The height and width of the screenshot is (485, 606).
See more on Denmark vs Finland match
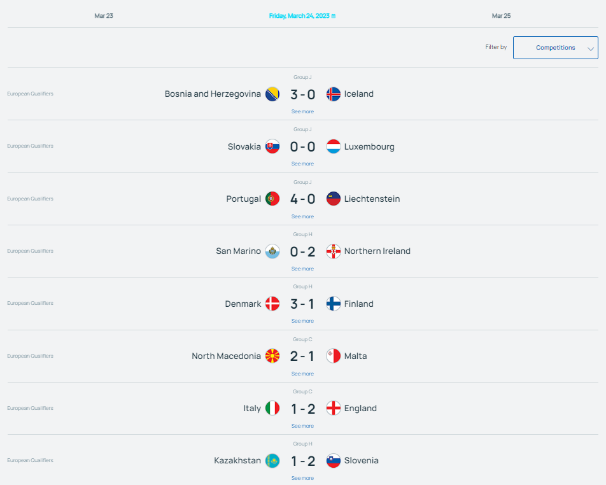click(x=302, y=321)
